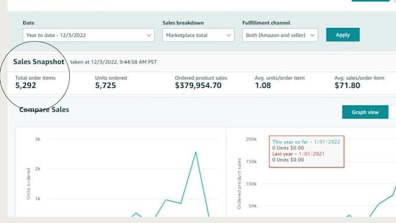396x223 pixels.
Task: Select the $379,954.70 ordered product sales value
Action: [198, 86]
